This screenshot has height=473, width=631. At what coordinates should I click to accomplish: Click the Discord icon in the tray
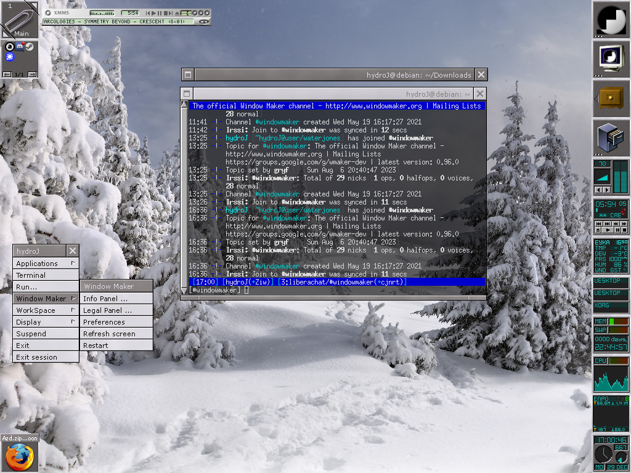[19, 47]
